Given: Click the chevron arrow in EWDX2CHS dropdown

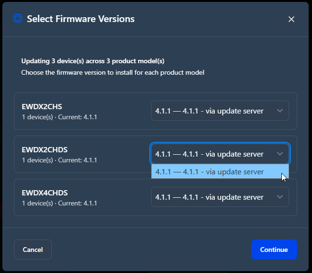Looking at the screenshot, I should click(x=280, y=111).
